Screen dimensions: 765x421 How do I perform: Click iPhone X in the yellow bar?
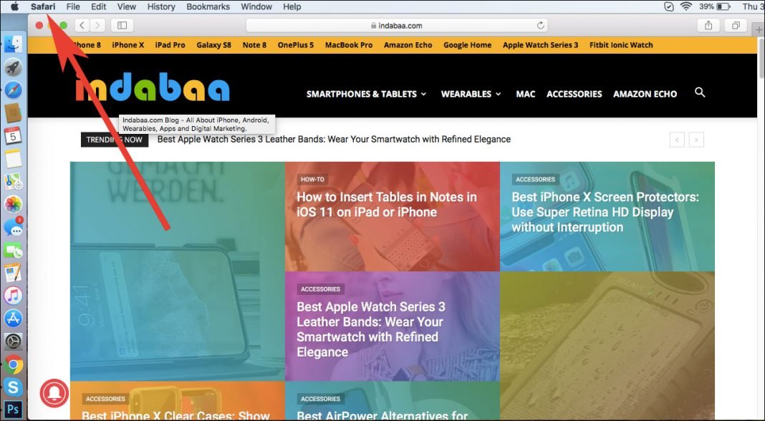[x=127, y=45]
